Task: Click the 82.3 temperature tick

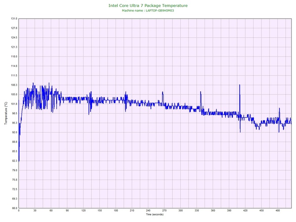Action: (x=15, y=161)
